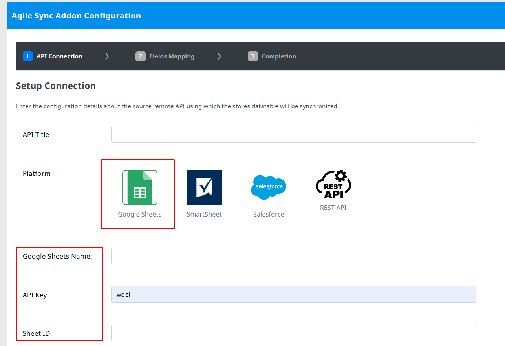Click the Sheet ID label
The image size is (505, 346).
tap(37, 333)
